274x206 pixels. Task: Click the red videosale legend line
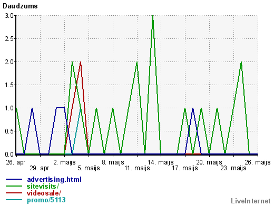[14, 193]
